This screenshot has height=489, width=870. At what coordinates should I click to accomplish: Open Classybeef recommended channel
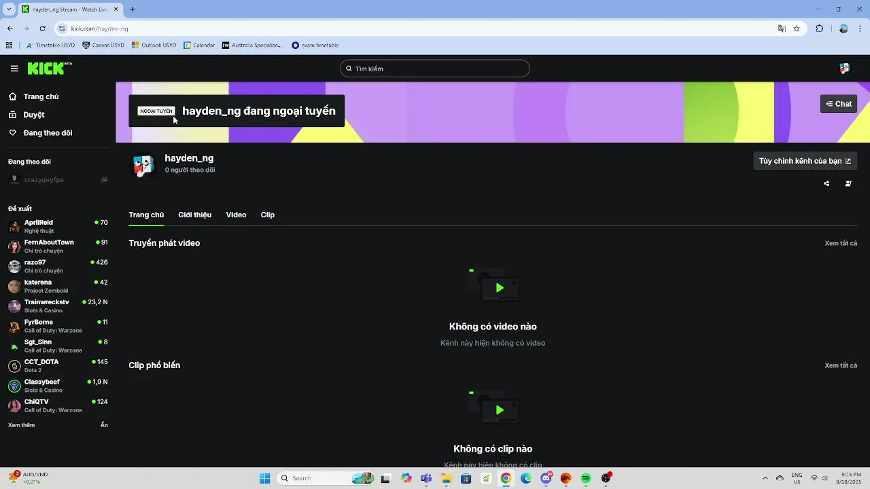coord(58,386)
